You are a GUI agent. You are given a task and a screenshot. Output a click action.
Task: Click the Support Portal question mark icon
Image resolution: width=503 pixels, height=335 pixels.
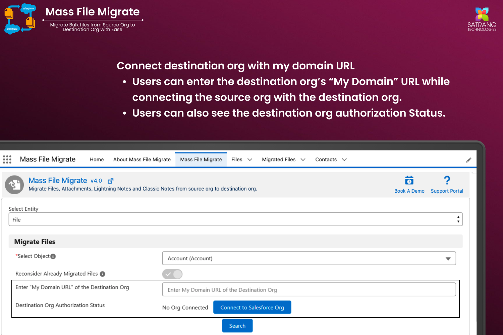click(447, 180)
